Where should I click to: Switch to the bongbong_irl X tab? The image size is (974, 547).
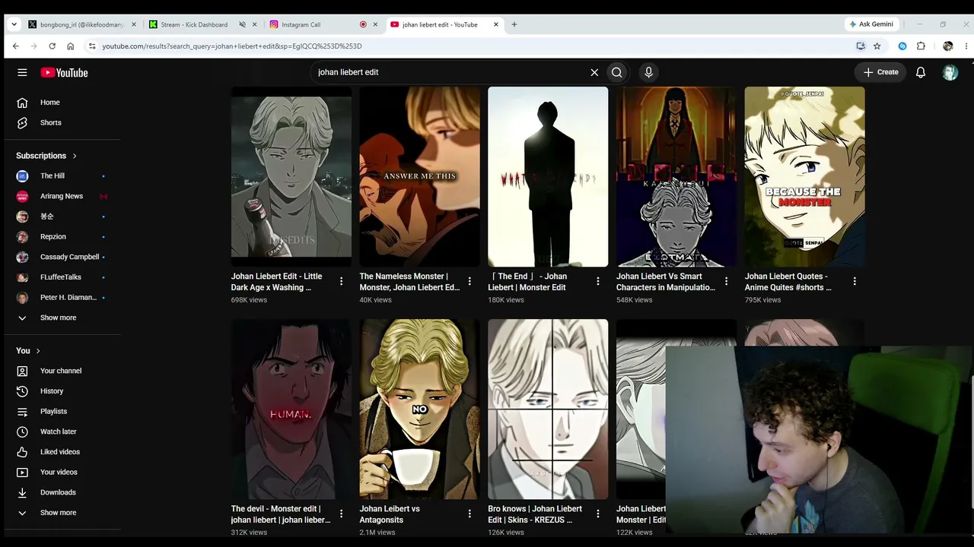(81, 24)
